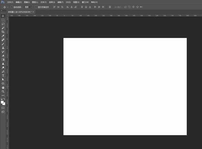
Task: Select the Move tool in the toolbox
Action: pos(3,16)
